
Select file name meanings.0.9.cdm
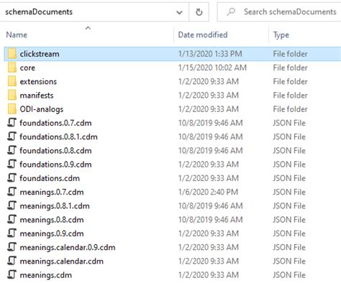52,233
